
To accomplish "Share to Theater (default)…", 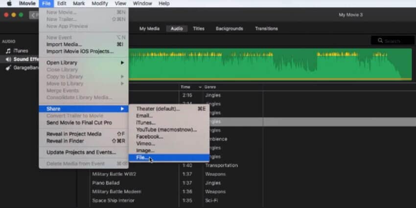I will pos(169,109).
